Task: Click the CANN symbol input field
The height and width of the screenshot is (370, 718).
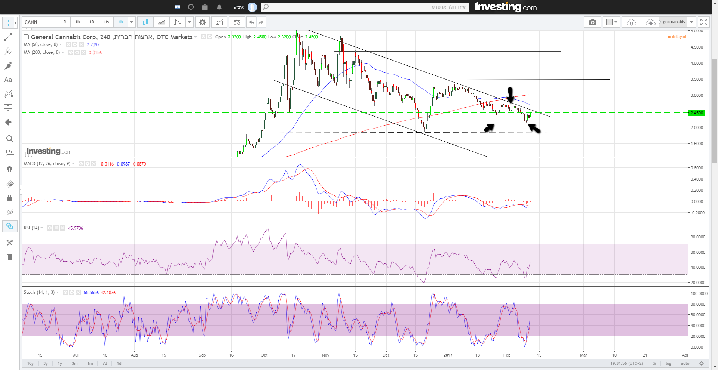Action: [40, 22]
